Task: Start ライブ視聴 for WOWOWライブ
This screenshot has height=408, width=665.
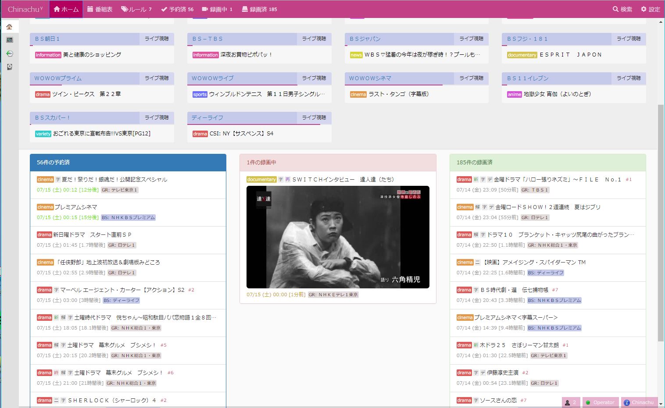Action: 314,78
